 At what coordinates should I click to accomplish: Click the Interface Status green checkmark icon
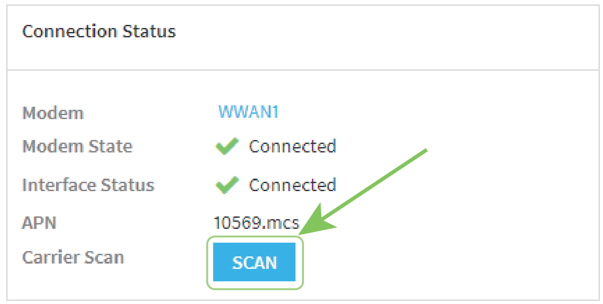[226, 185]
